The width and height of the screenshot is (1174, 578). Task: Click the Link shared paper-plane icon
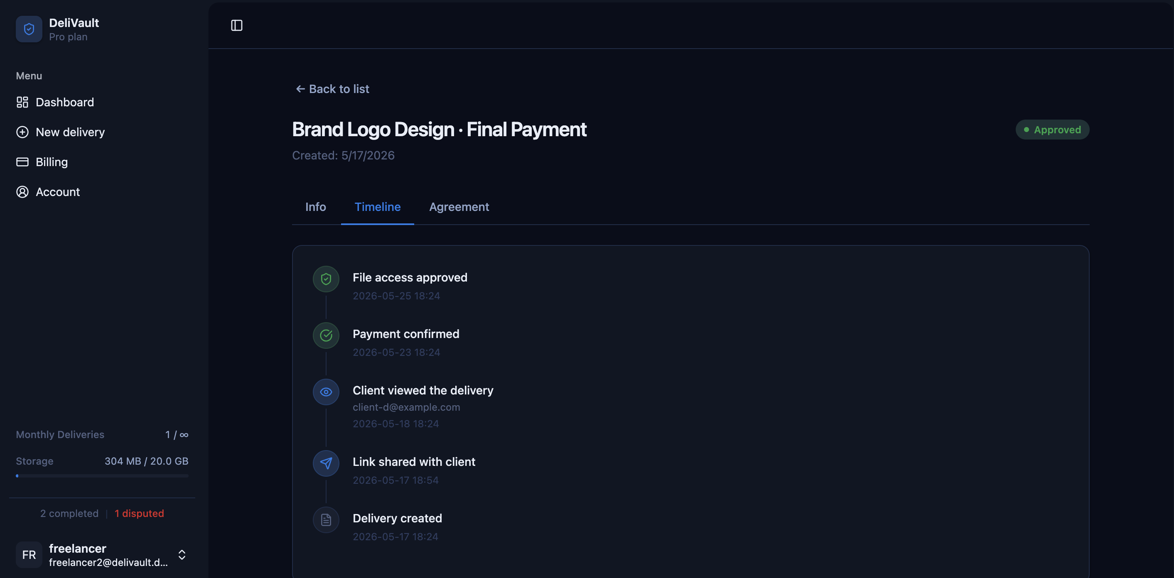coord(326,463)
